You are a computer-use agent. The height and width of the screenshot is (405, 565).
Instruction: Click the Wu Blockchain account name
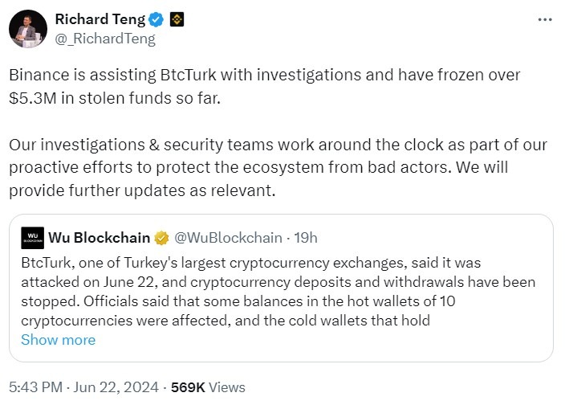[x=100, y=237]
